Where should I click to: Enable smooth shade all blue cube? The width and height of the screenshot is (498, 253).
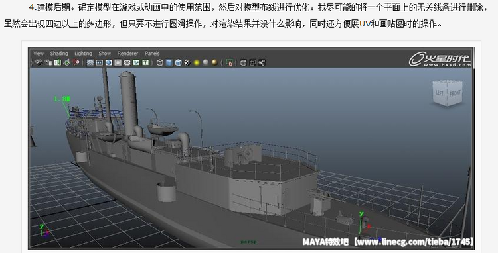169,63
